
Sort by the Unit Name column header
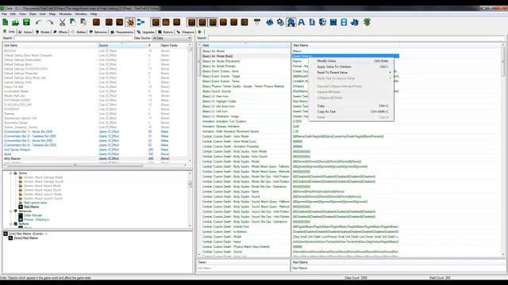[50, 45]
